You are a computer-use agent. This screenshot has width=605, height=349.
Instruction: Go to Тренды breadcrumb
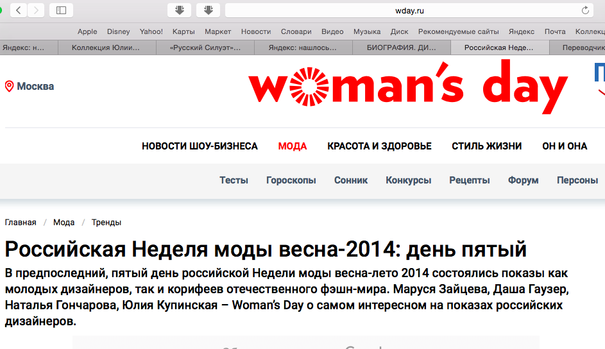pos(106,223)
